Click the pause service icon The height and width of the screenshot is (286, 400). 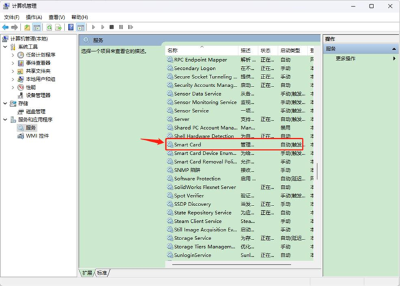coord(121,27)
